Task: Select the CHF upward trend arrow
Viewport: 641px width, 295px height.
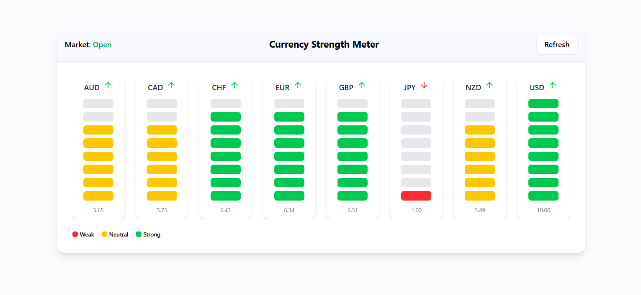Action: click(235, 85)
